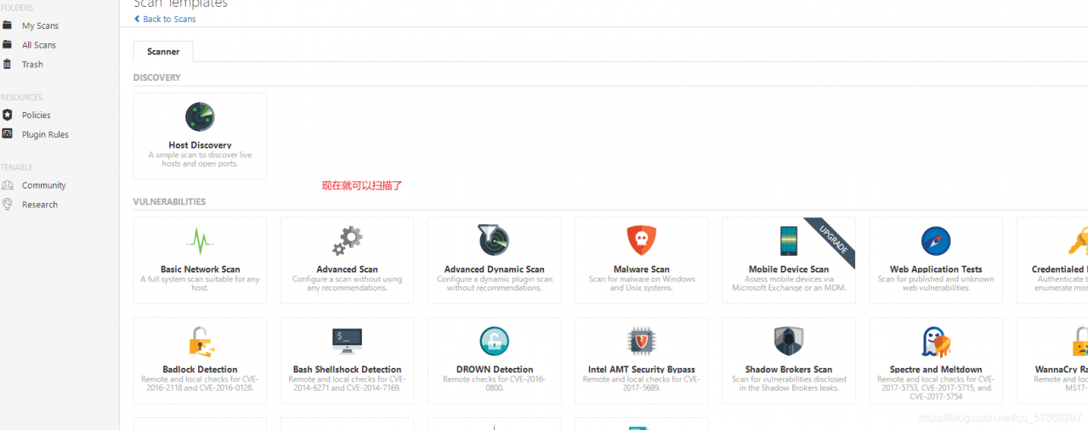Click the Policies shield icon
The image size is (1088, 430).
pos(7,115)
